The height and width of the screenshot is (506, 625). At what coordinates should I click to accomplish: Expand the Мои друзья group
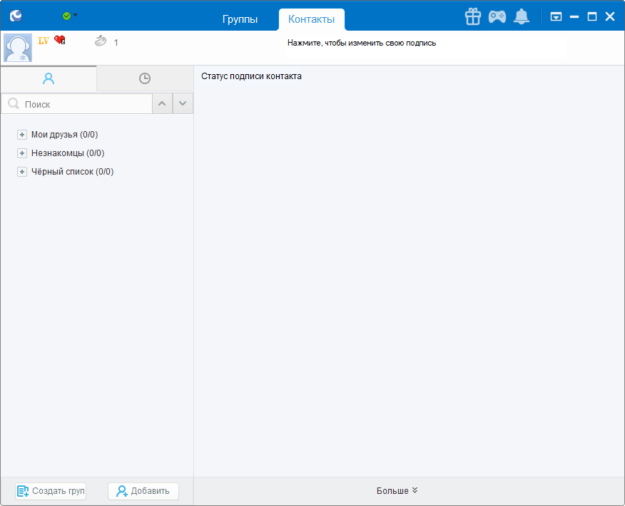pyautogui.click(x=22, y=135)
